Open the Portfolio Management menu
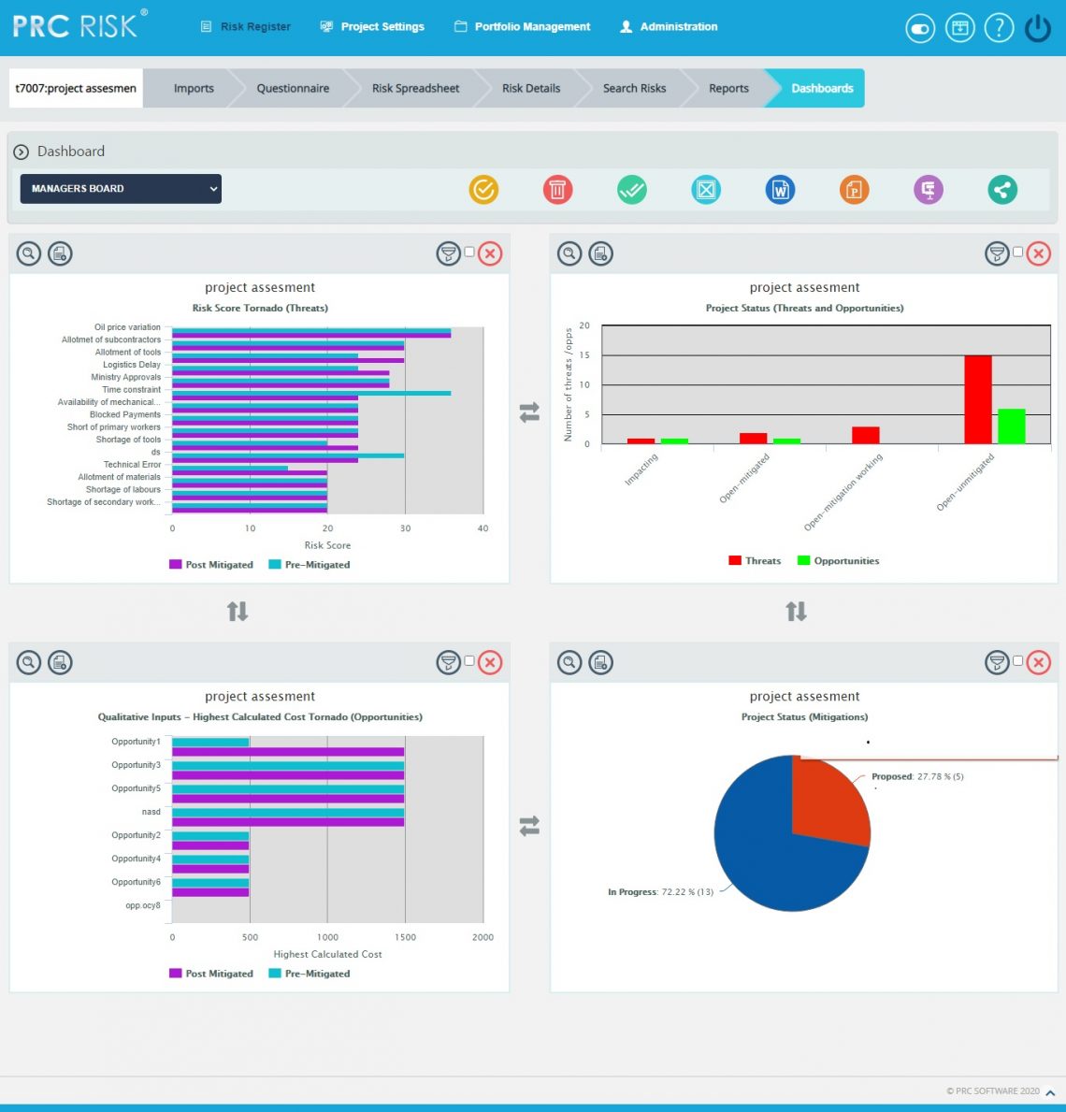Screen dimensions: 1066x1112 coord(521,26)
